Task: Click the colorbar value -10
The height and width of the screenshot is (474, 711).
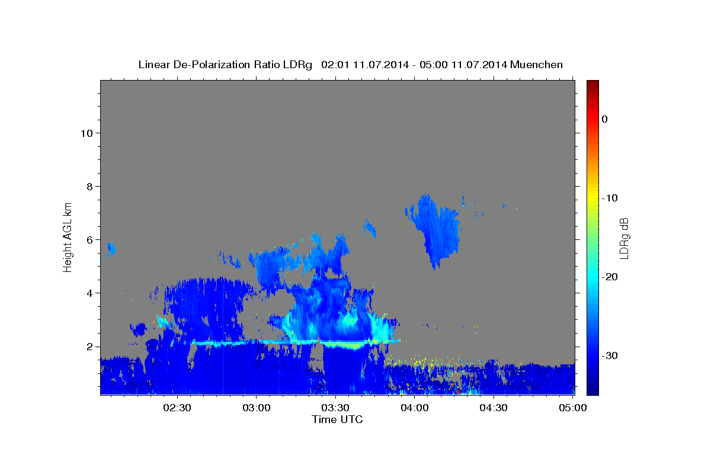Action: pyautogui.click(x=610, y=198)
